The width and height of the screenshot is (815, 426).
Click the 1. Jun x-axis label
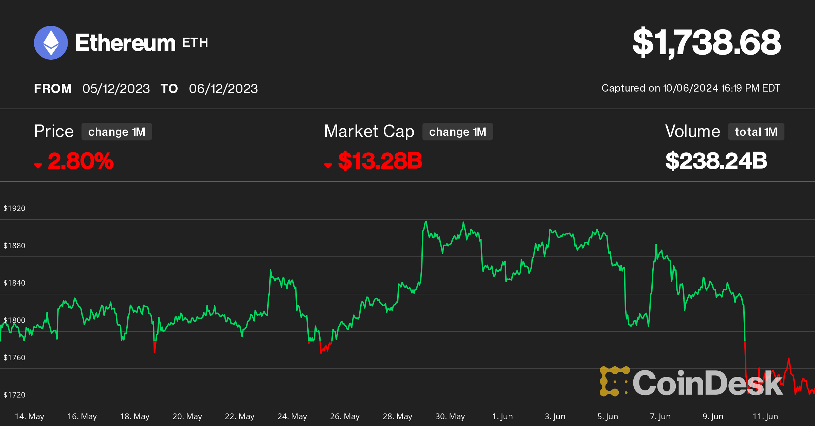503,417
